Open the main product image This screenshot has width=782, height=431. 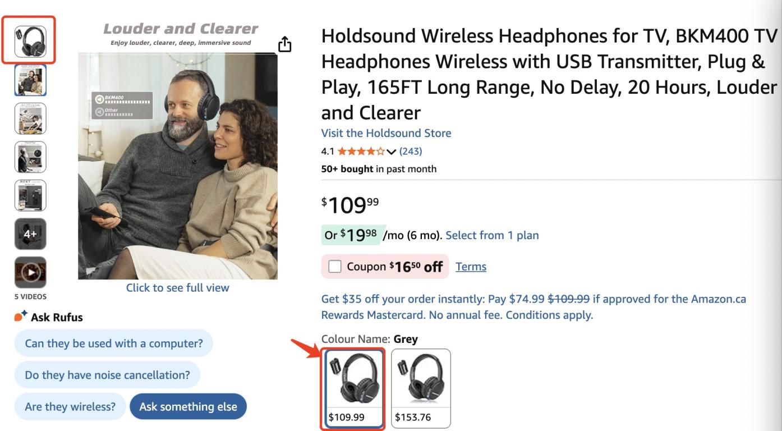177,166
